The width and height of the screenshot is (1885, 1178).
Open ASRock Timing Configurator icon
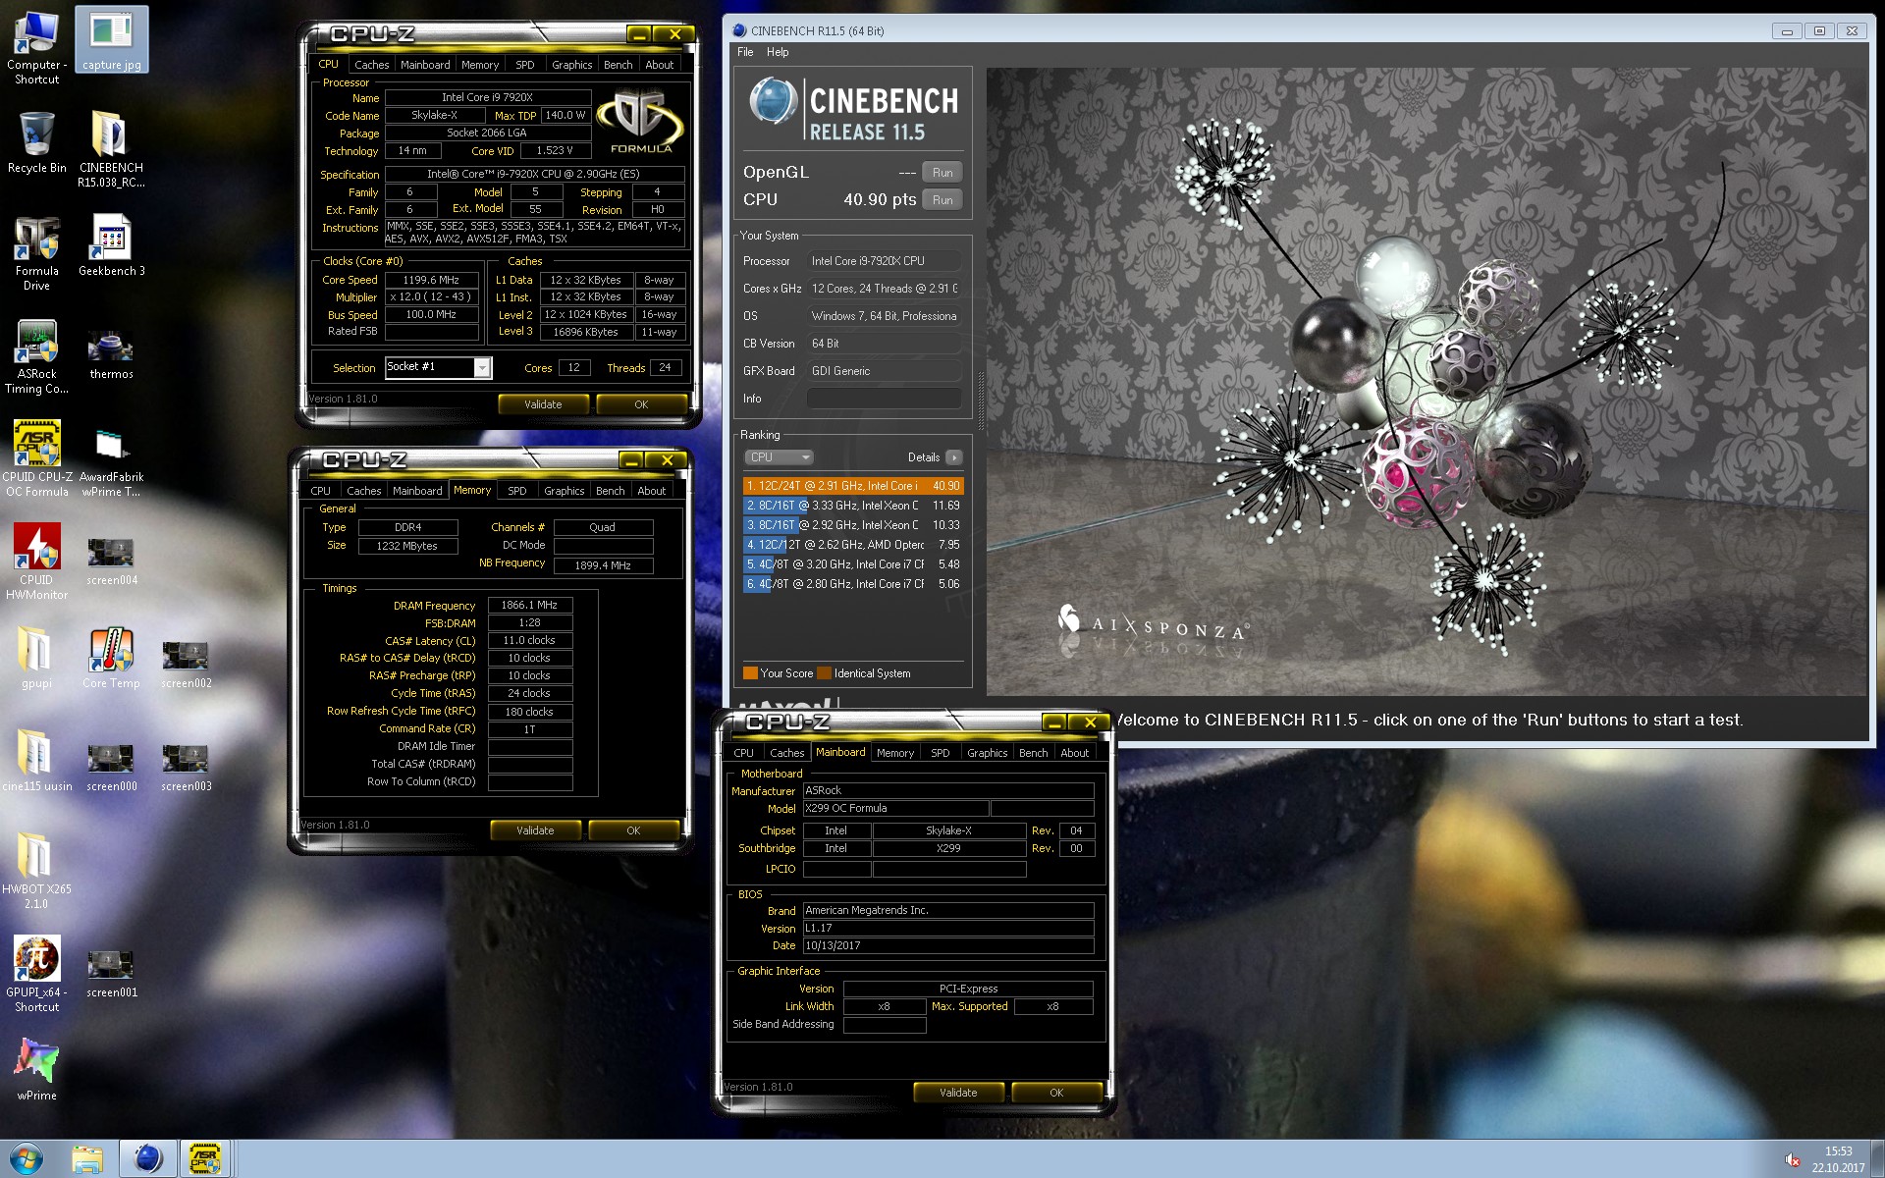(36, 356)
